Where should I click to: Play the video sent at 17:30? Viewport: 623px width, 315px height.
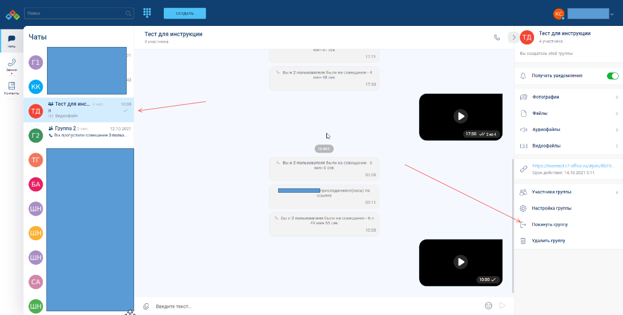coord(460,115)
